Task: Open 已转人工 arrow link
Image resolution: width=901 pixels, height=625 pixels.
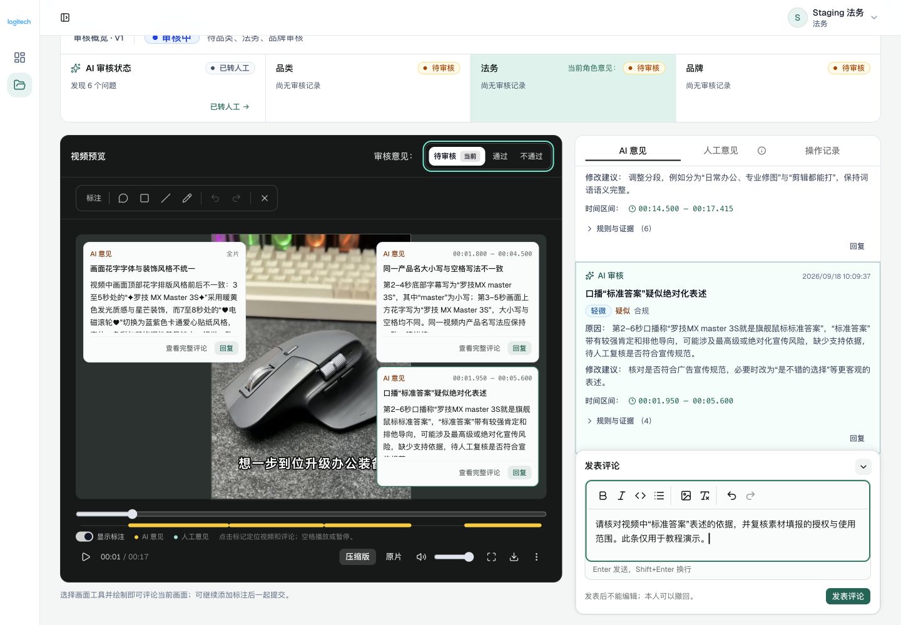Action: (x=230, y=107)
